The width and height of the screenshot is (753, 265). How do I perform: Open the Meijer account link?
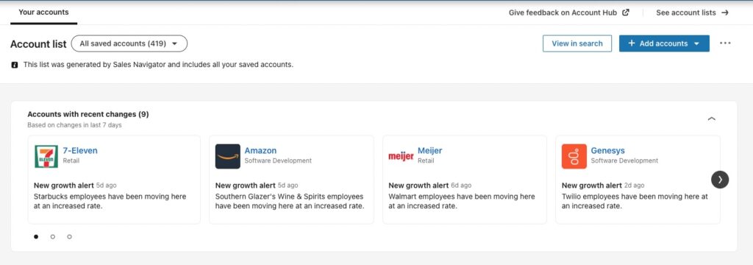coord(429,151)
